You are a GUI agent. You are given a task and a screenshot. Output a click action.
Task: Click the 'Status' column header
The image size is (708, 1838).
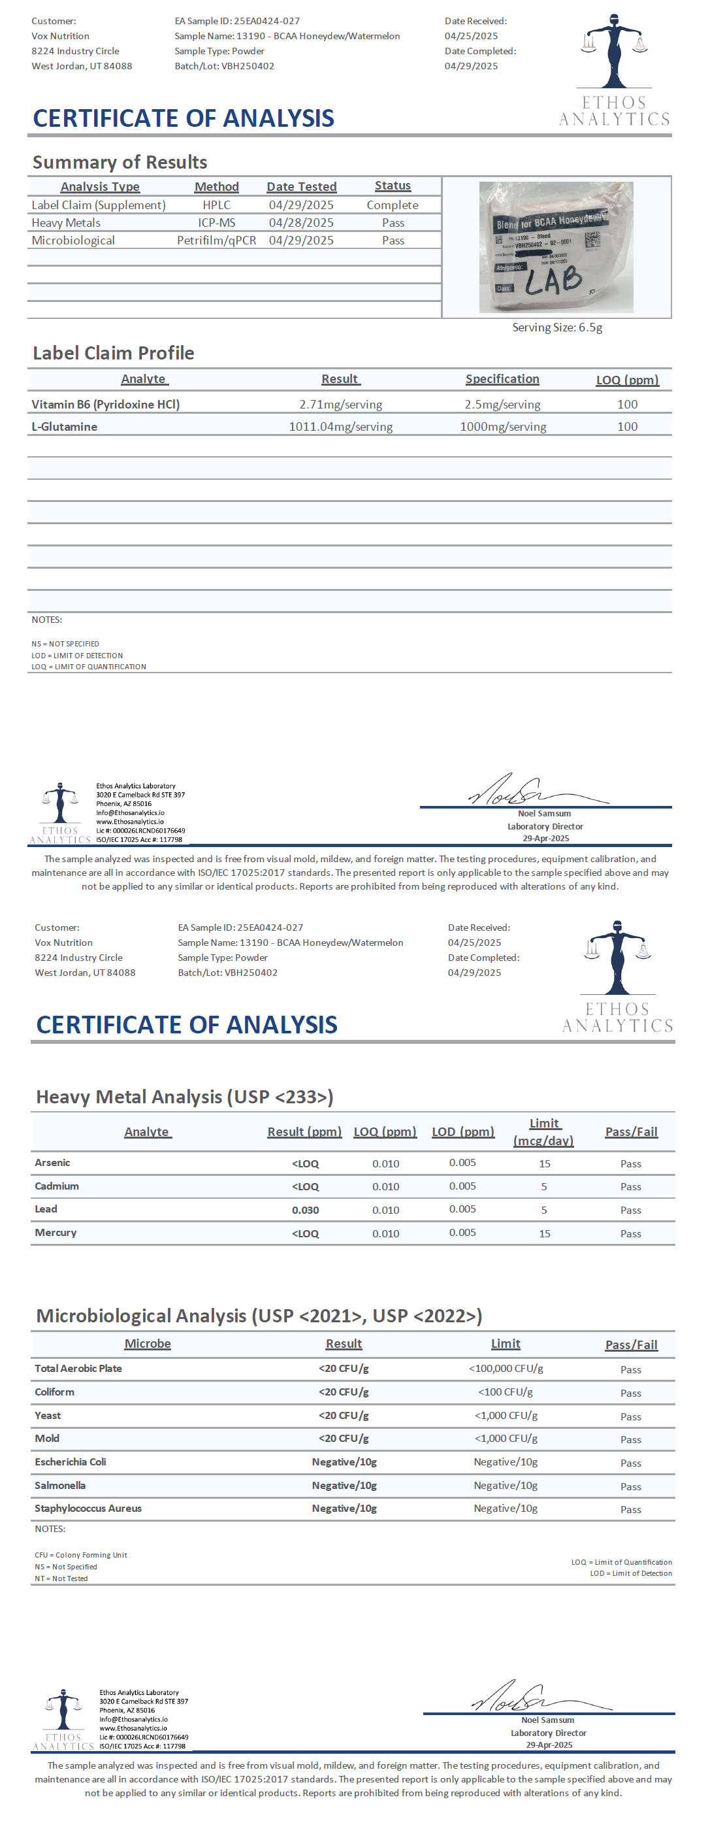[x=393, y=186]
